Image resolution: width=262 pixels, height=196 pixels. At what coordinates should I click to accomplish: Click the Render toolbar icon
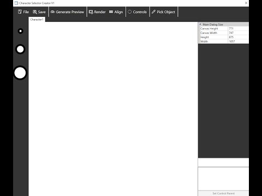(x=91, y=12)
